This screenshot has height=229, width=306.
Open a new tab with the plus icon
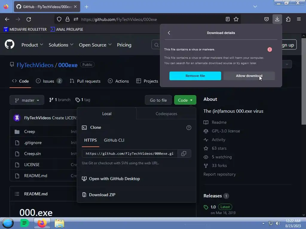(86, 7)
